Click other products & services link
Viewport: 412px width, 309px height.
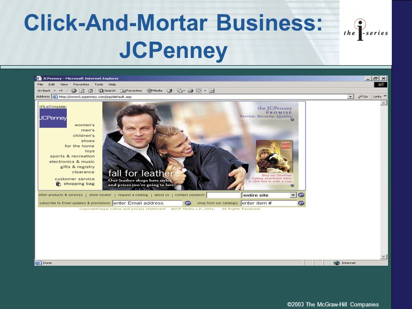tap(61, 195)
